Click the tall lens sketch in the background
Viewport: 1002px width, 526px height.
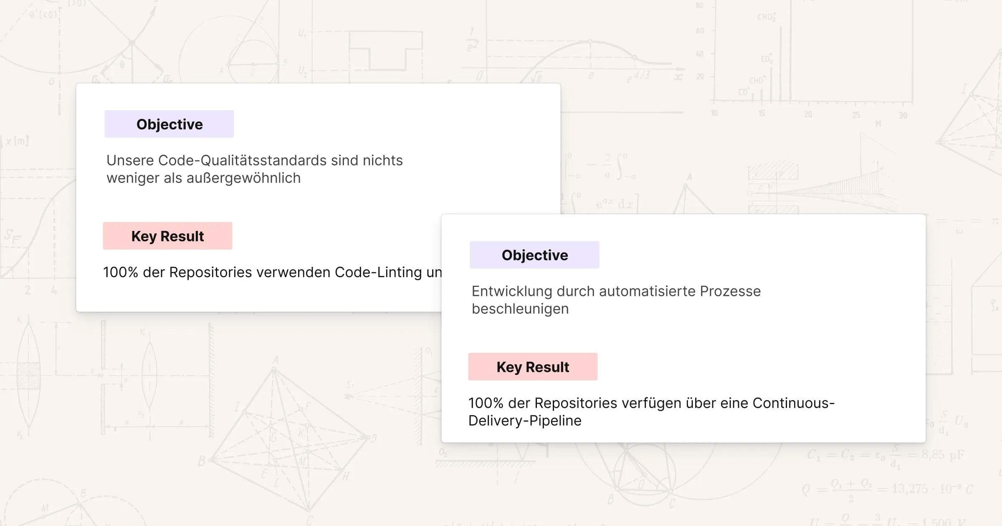click(x=28, y=376)
